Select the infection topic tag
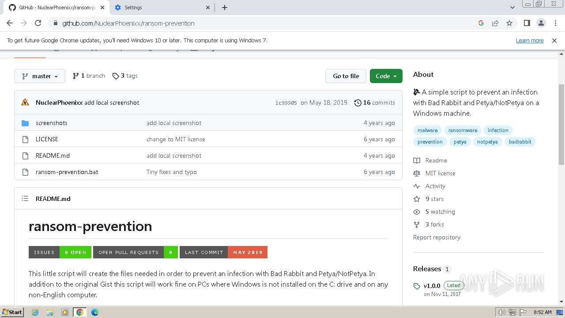Image resolution: width=565 pixels, height=318 pixels. tap(498, 130)
